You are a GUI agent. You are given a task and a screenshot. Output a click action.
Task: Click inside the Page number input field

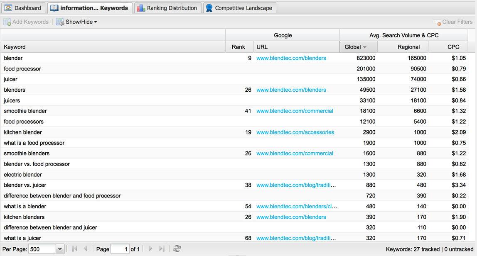[x=120, y=249]
